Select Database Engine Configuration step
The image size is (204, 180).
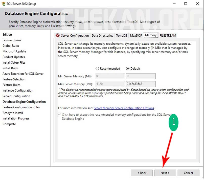tap(24, 101)
